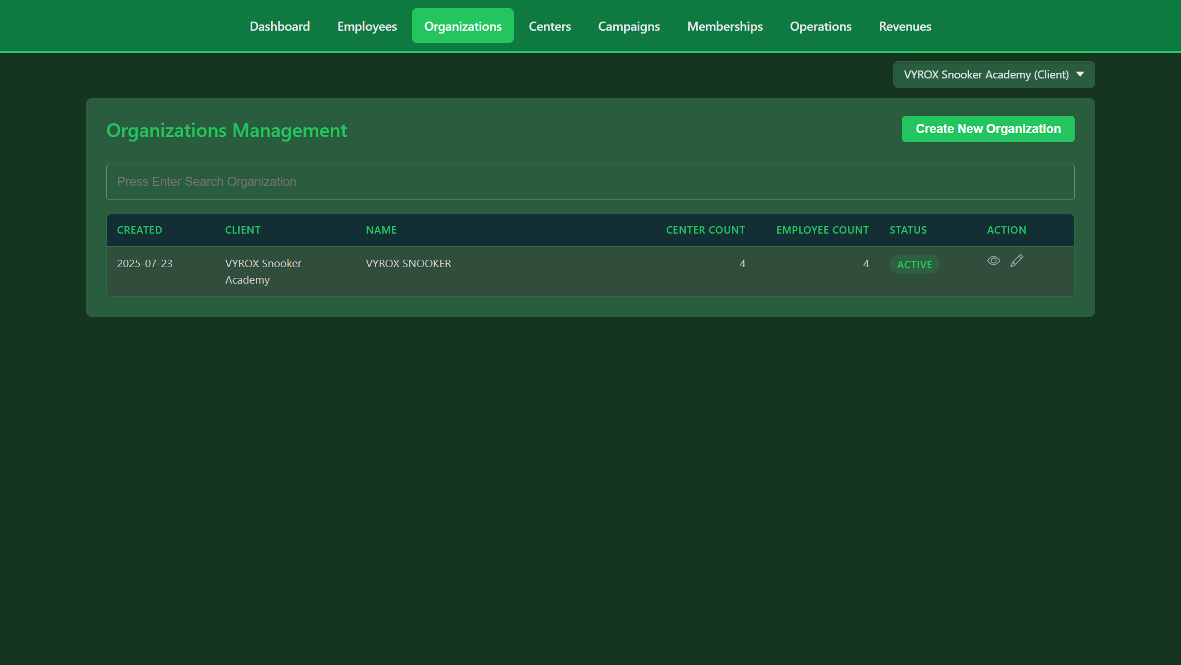Navigate to the Memberships tab
This screenshot has height=665, width=1181.
coord(725,26)
